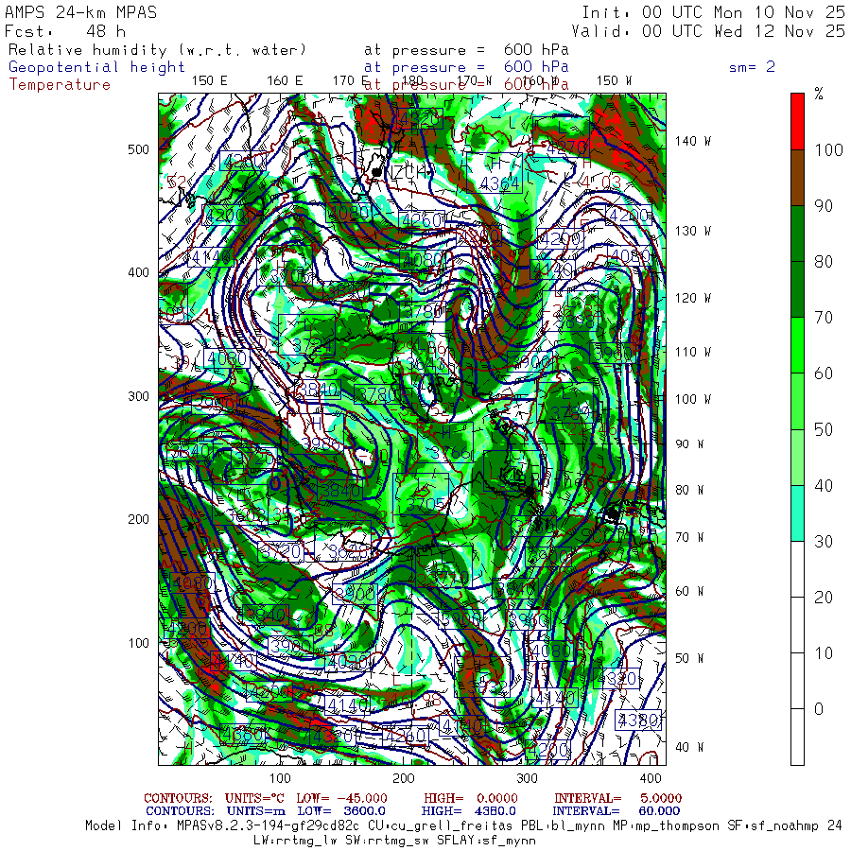Screen dimensions: 851x851
Task: Click the red swatch atop the colorbar
Action: (x=797, y=121)
